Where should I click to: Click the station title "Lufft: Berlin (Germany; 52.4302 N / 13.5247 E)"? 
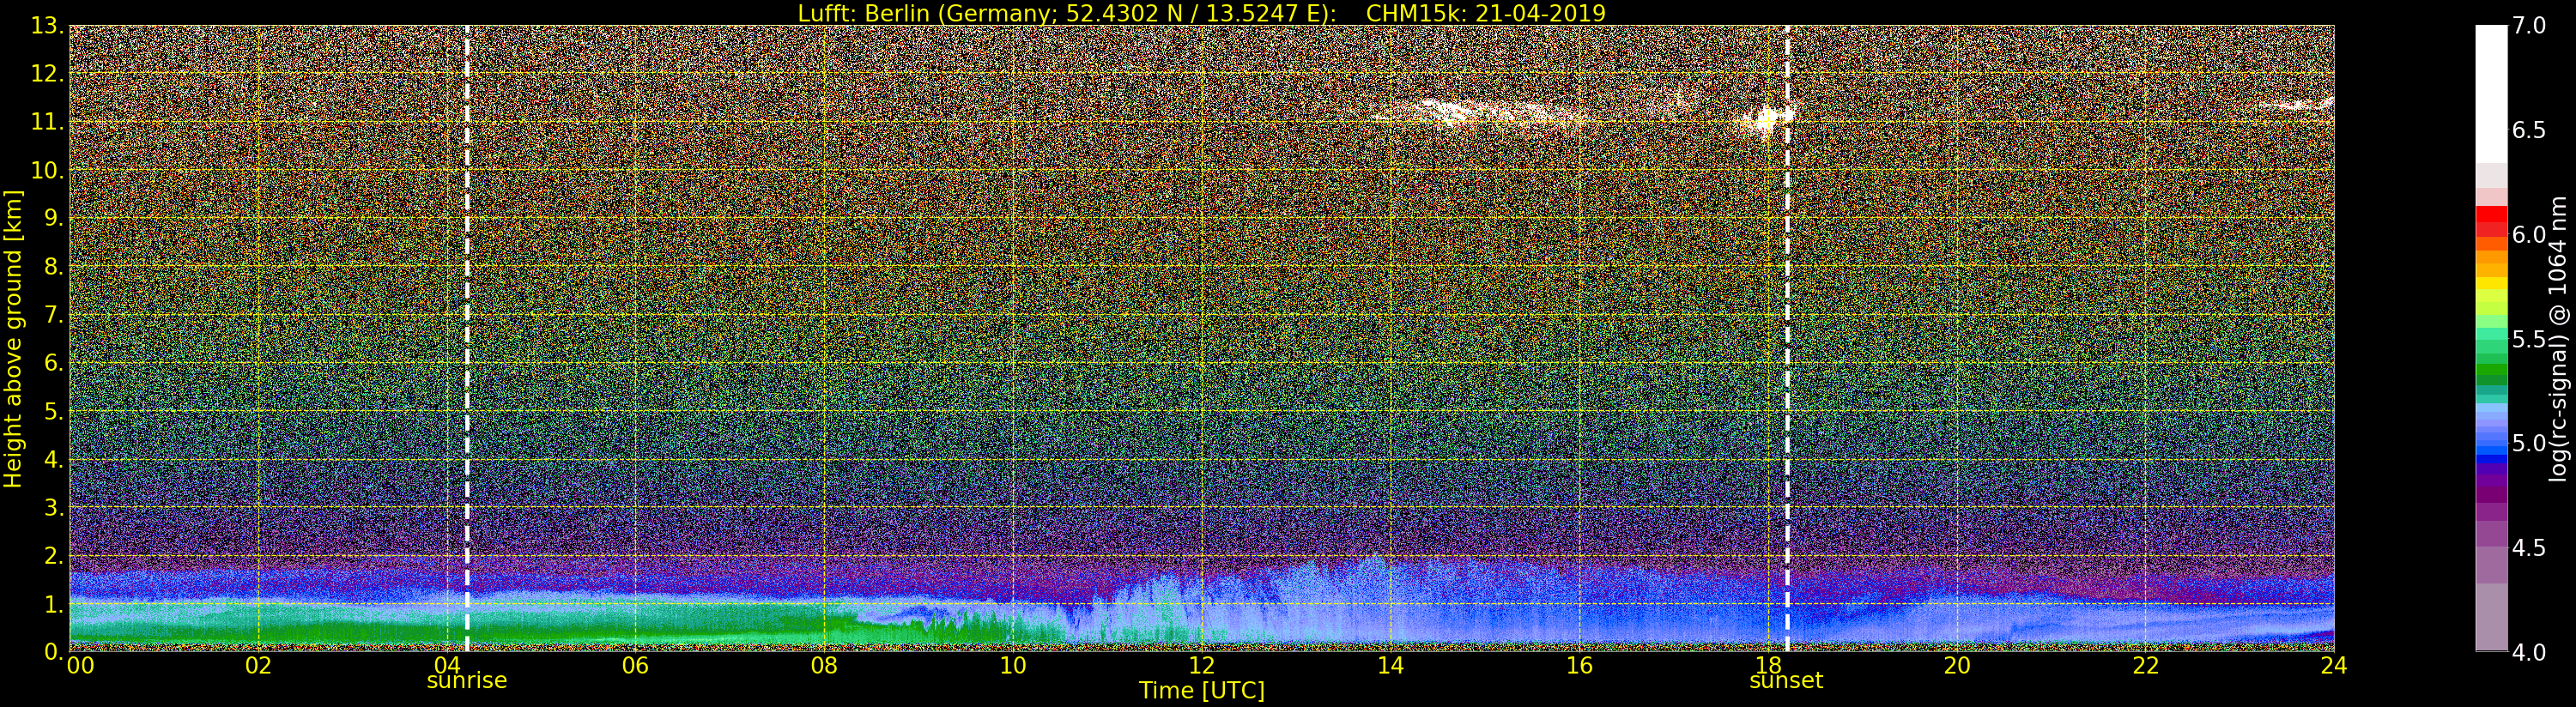coord(1067,13)
